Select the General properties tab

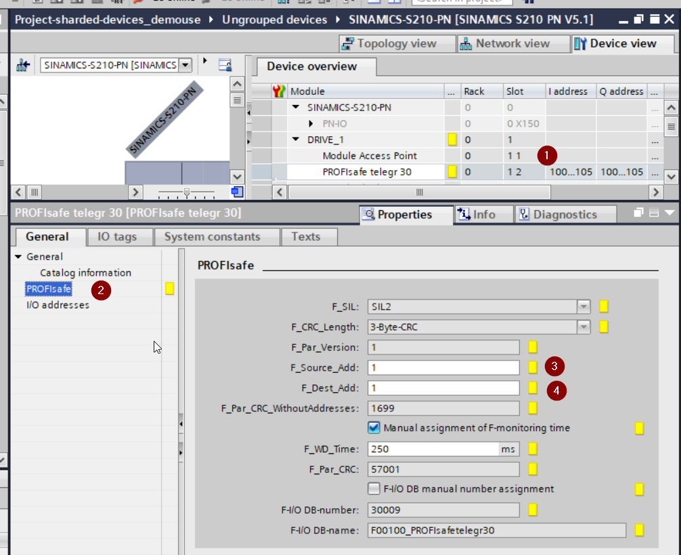(x=50, y=237)
